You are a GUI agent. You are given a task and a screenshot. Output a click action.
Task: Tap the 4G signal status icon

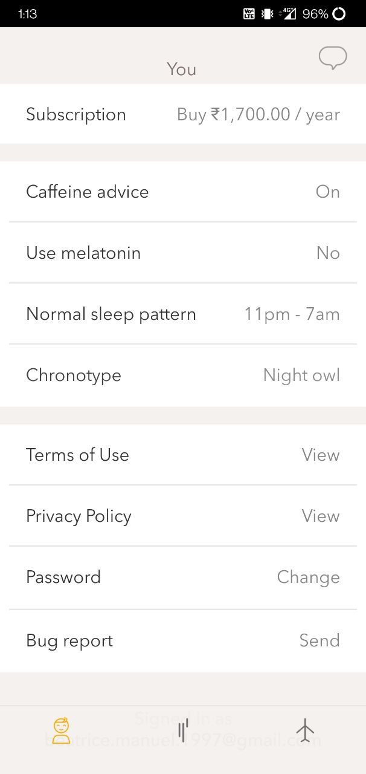(x=288, y=13)
